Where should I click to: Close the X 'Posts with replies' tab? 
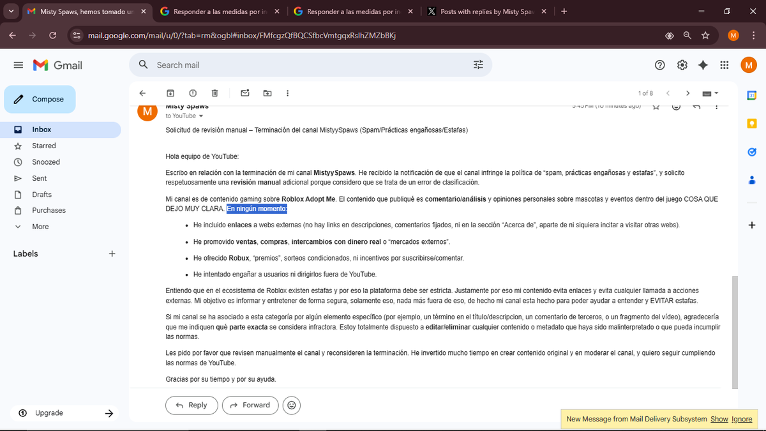tap(543, 11)
